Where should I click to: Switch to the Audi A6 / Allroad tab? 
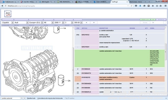[29, 2]
